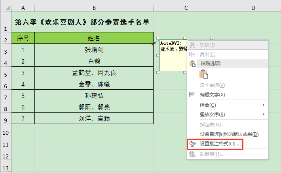Select column C header

coord(186,8)
